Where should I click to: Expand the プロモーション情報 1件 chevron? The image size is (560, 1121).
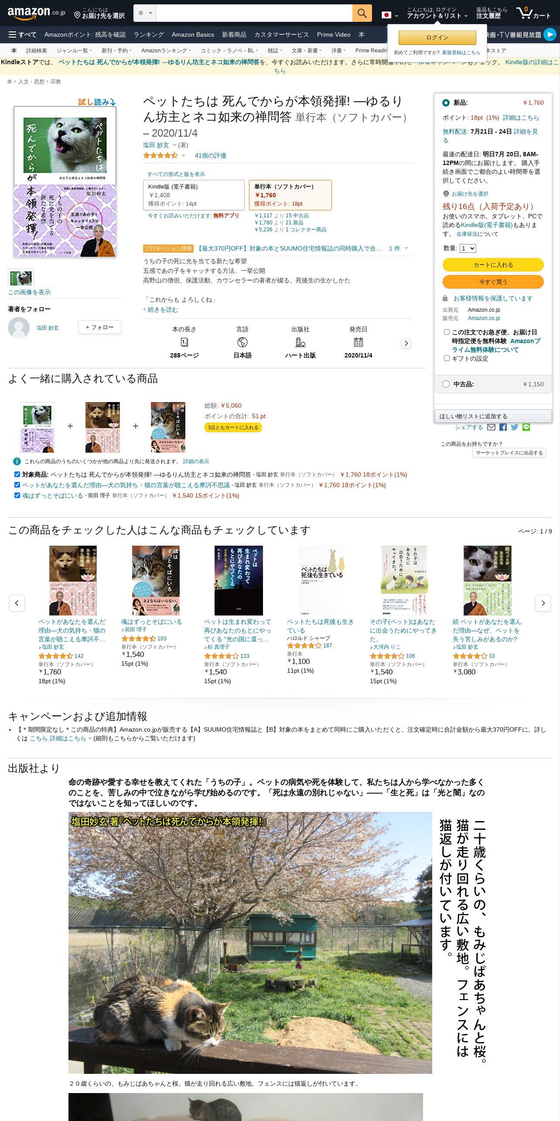pos(406,248)
